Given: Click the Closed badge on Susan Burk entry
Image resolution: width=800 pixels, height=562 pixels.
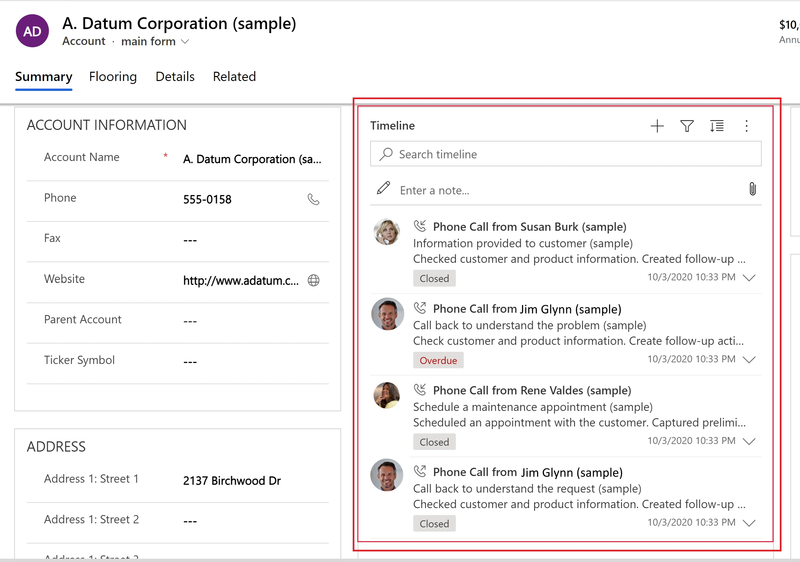Looking at the screenshot, I should coord(434,278).
